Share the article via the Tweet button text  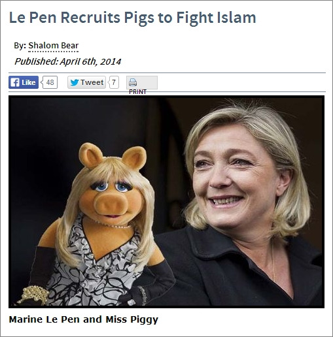pos(92,82)
